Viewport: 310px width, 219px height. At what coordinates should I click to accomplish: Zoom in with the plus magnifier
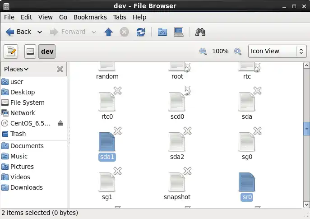tap(238, 51)
